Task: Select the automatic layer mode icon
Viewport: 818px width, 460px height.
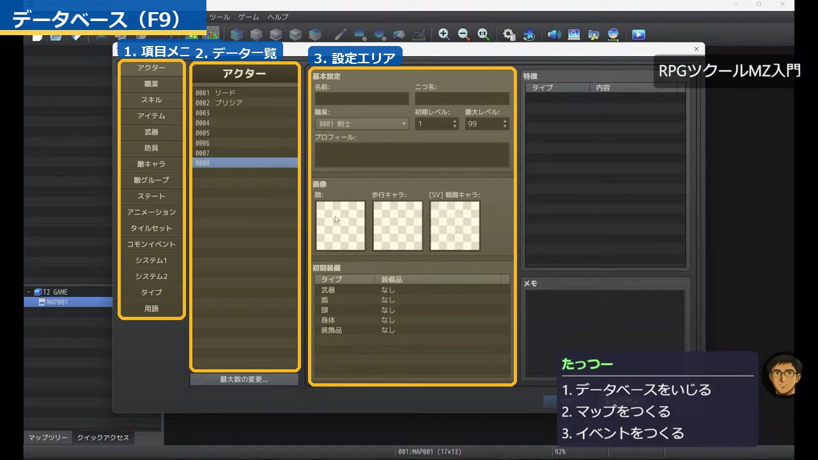Action: tap(236, 34)
